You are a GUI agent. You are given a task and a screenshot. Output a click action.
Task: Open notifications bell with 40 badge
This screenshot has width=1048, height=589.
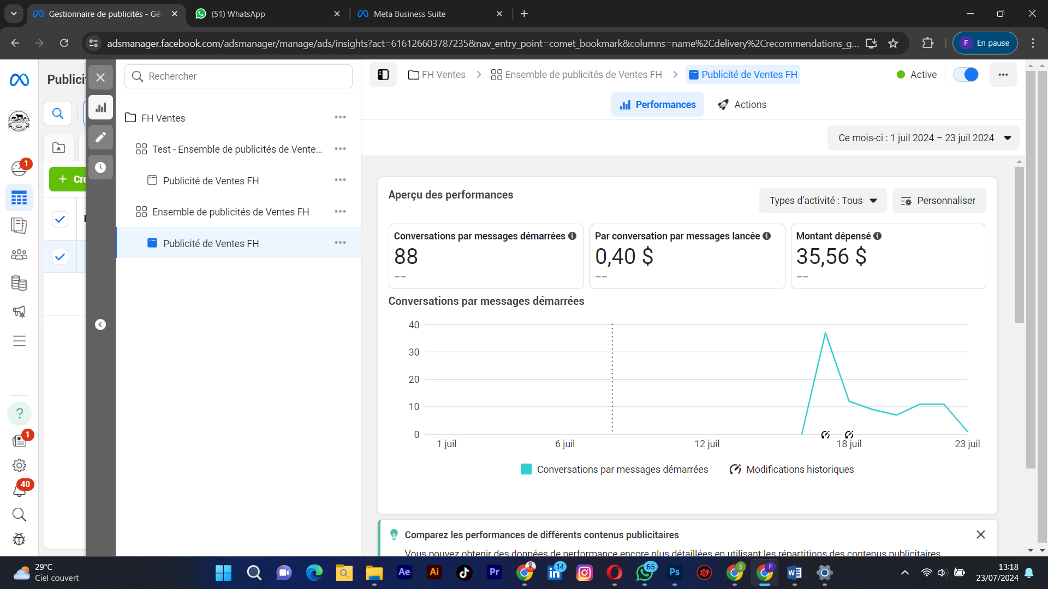[20, 489]
